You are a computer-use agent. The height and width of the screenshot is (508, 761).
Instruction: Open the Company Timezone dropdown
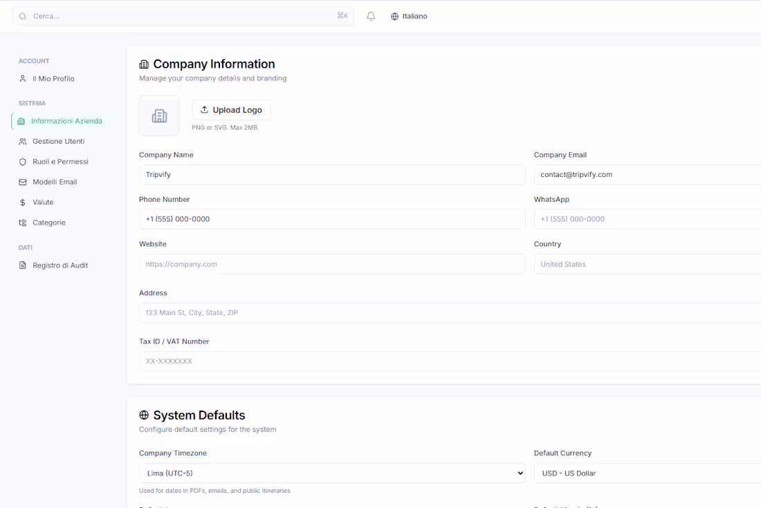click(332, 473)
